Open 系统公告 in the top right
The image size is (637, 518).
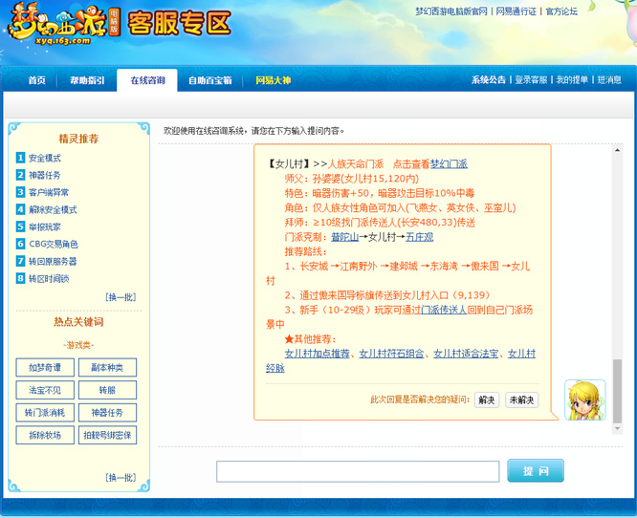point(488,80)
